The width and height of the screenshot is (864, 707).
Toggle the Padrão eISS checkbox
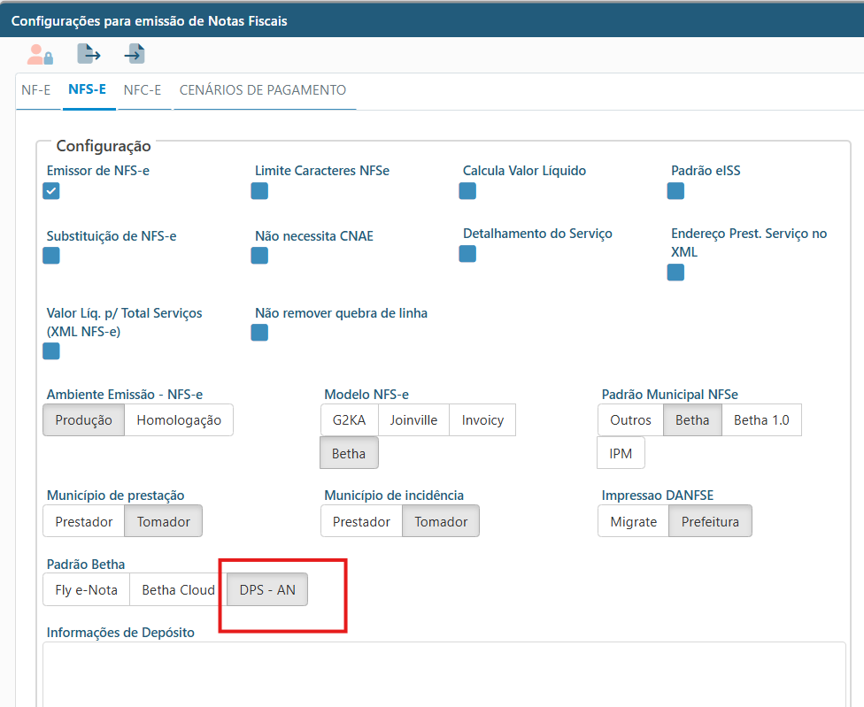coord(675,191)
